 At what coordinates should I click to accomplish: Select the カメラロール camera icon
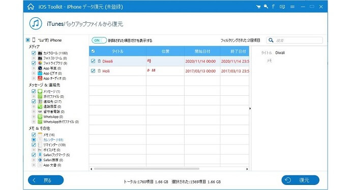pos(40,53)
